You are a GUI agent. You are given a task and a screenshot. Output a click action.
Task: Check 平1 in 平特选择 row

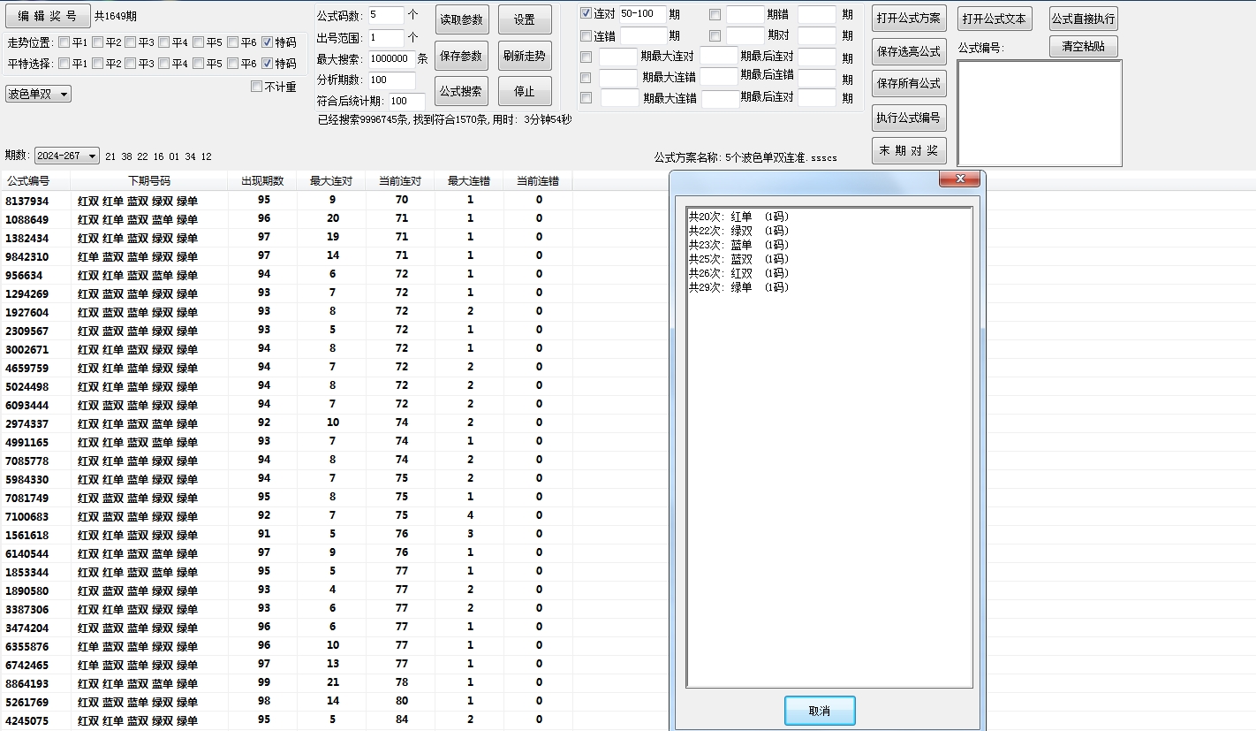click(x=64, y=64)
